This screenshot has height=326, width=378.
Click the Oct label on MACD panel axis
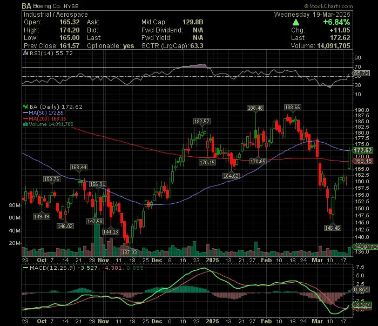[42, 322]
